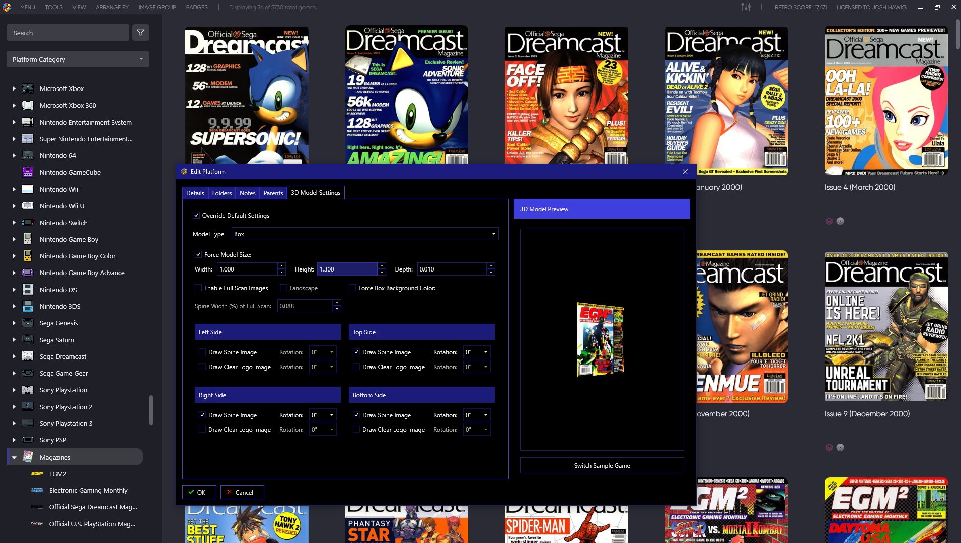Click the Sega Saturn console icon
Viewport: 961px width, 543px height.
tap(28, 340)
